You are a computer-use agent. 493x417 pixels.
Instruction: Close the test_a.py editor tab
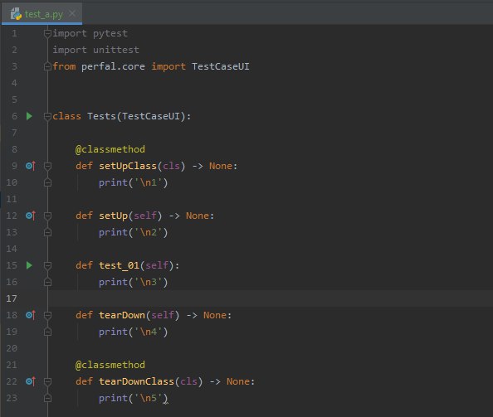[x=72, y=13]
